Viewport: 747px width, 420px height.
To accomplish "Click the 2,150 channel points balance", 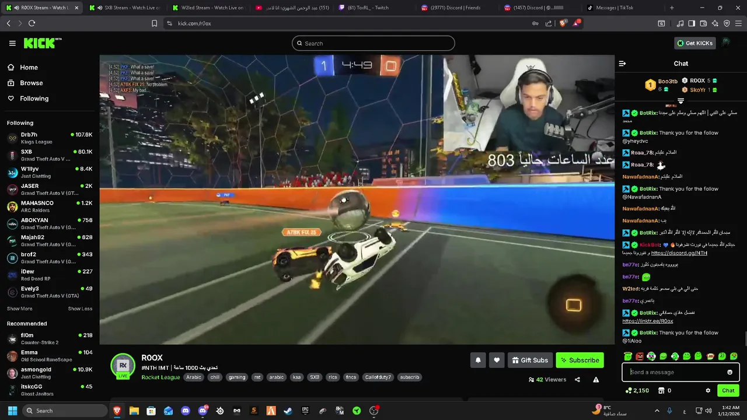I will coord(637,390).
